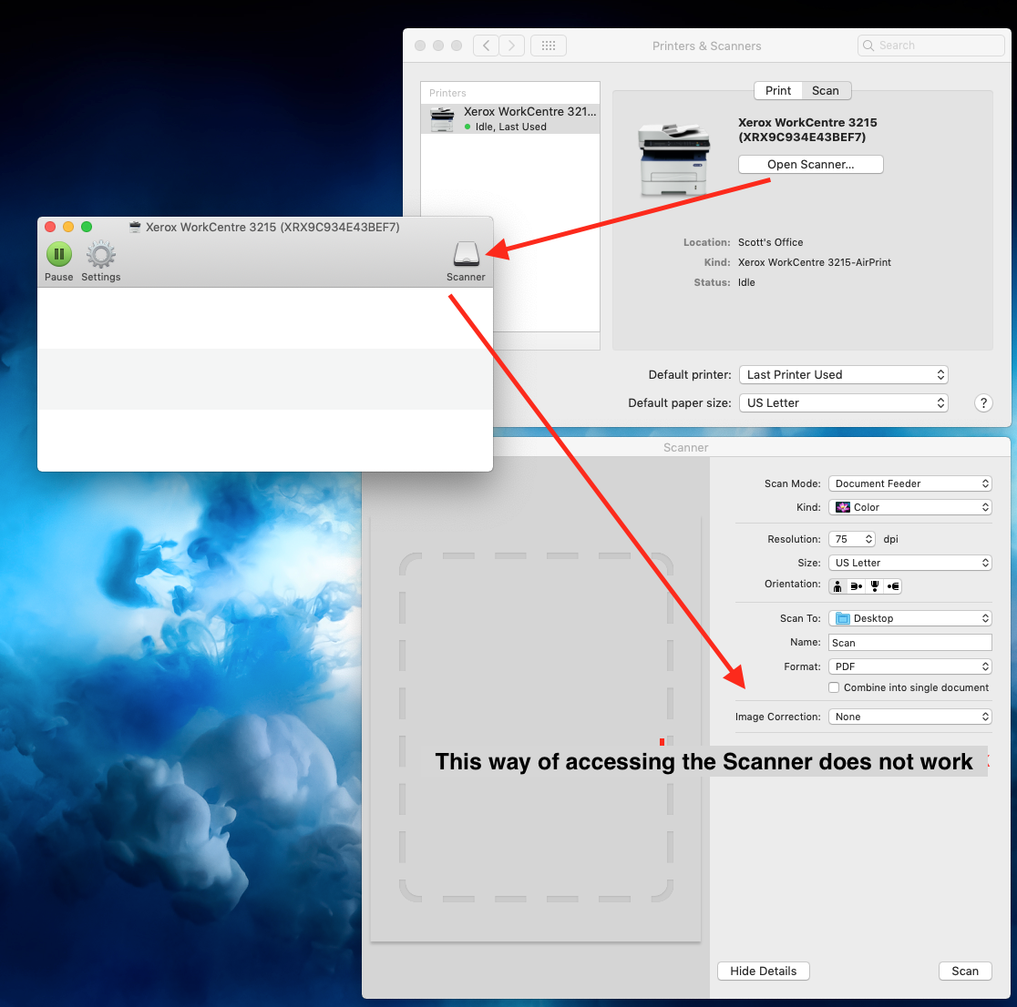Viewport: 1017px width, 1007px height.
Task: Click the Scanner window title
Action: point(685,448)
